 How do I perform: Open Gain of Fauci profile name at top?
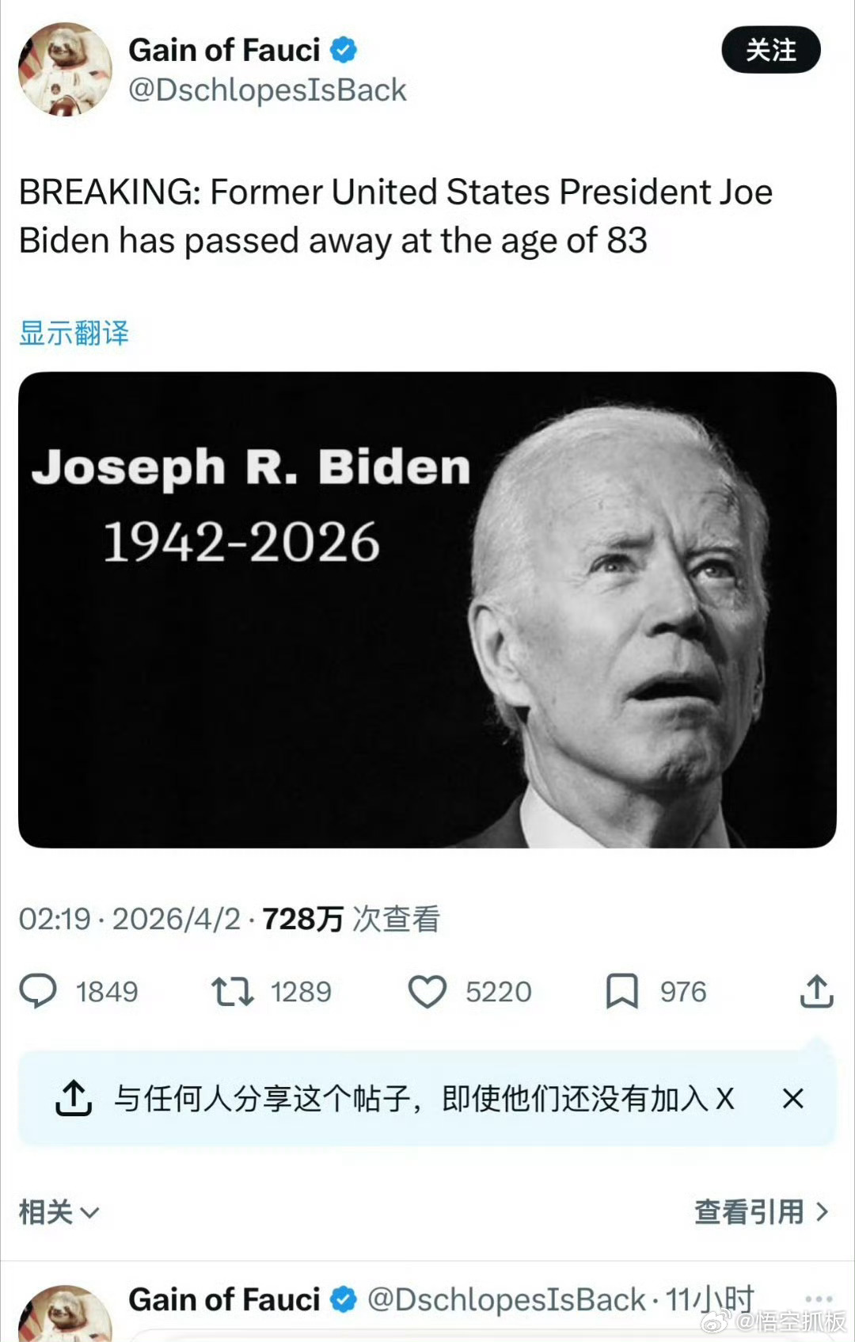coord(225,50)
